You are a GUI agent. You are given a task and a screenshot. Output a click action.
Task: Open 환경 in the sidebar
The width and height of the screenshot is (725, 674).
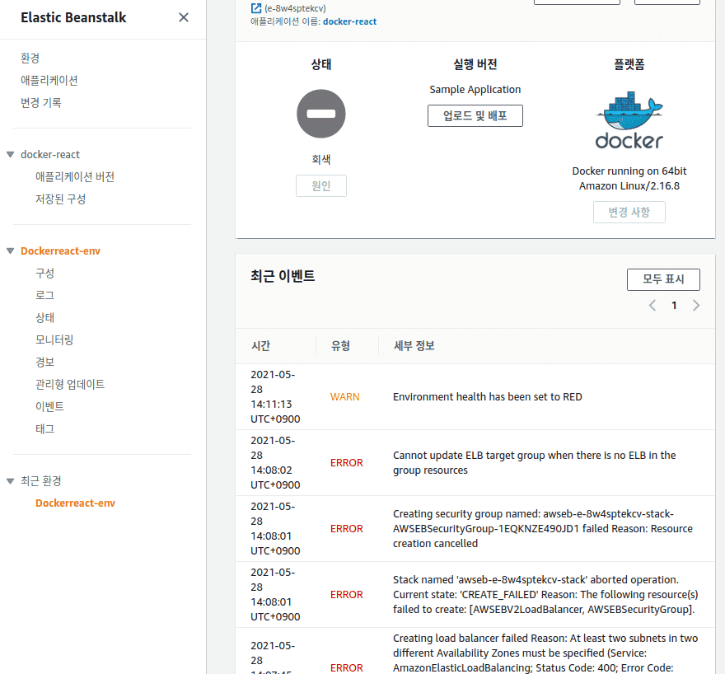[30, 59]
